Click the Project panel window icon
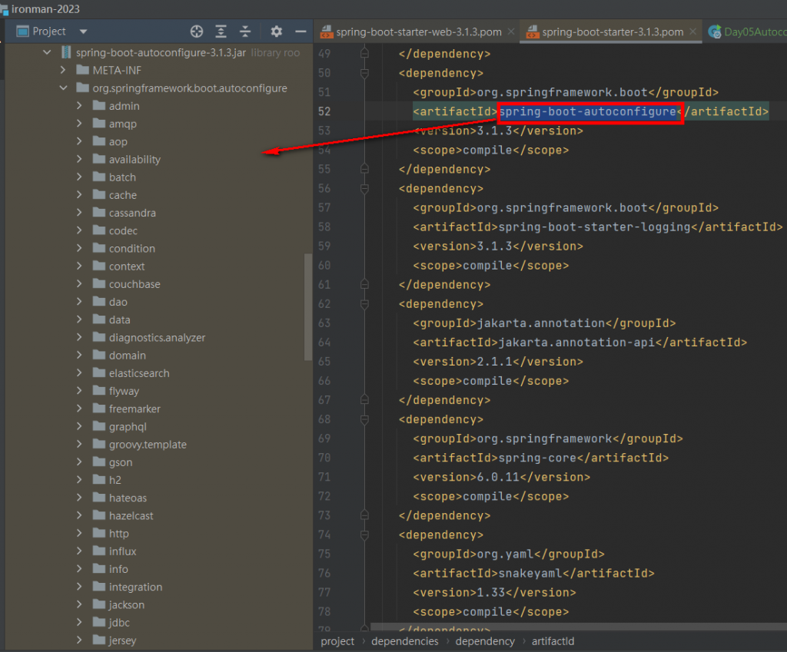Viewport: 787px width, 652px height. click(22, 31)
